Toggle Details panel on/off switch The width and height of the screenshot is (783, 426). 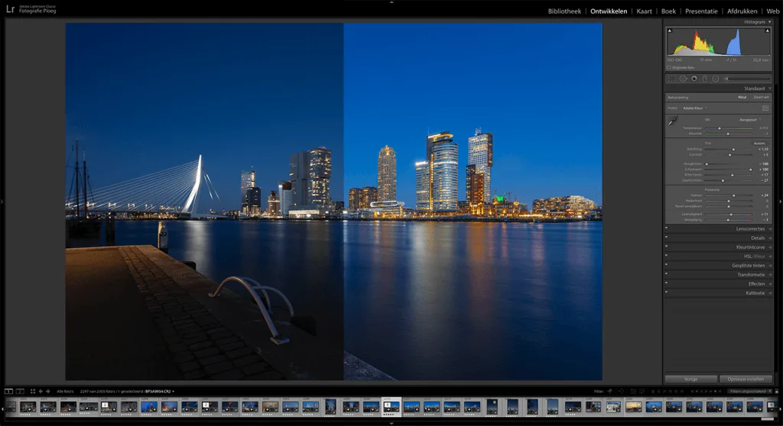tap(667, 238)
